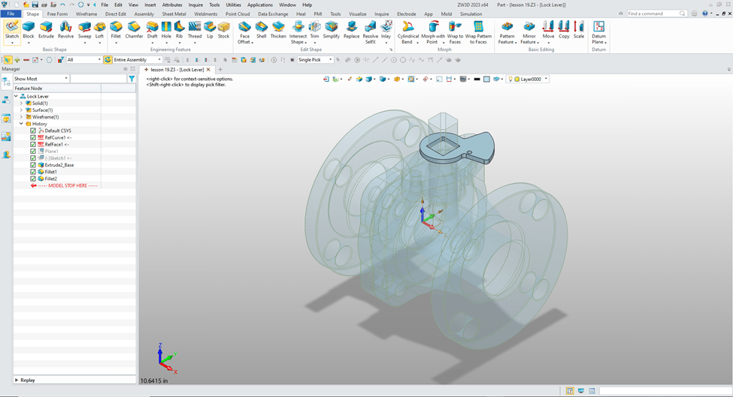Viewport: 733px width, 397px height.
Task: Open the Inquire menu in menu bar
Action: coord(195,5)
